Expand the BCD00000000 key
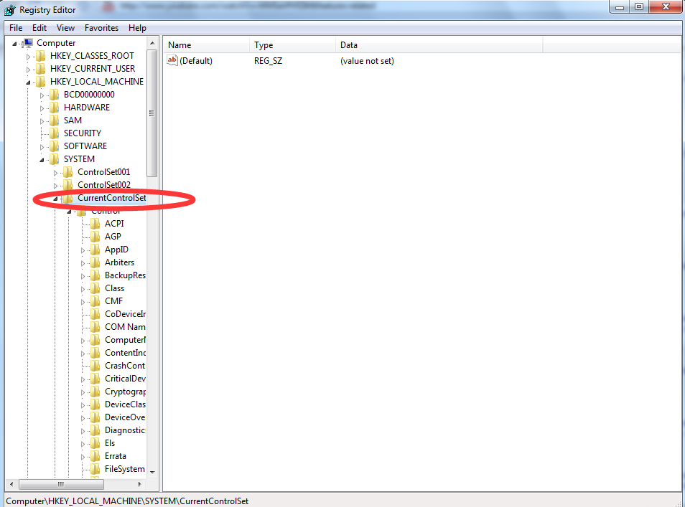 click(42, 95)
